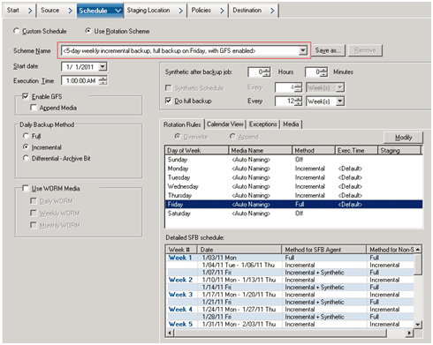Viewport: 433px width, 345px height.
Task: Adjust the synthetic Hours spinner
Action: (266, 72)
